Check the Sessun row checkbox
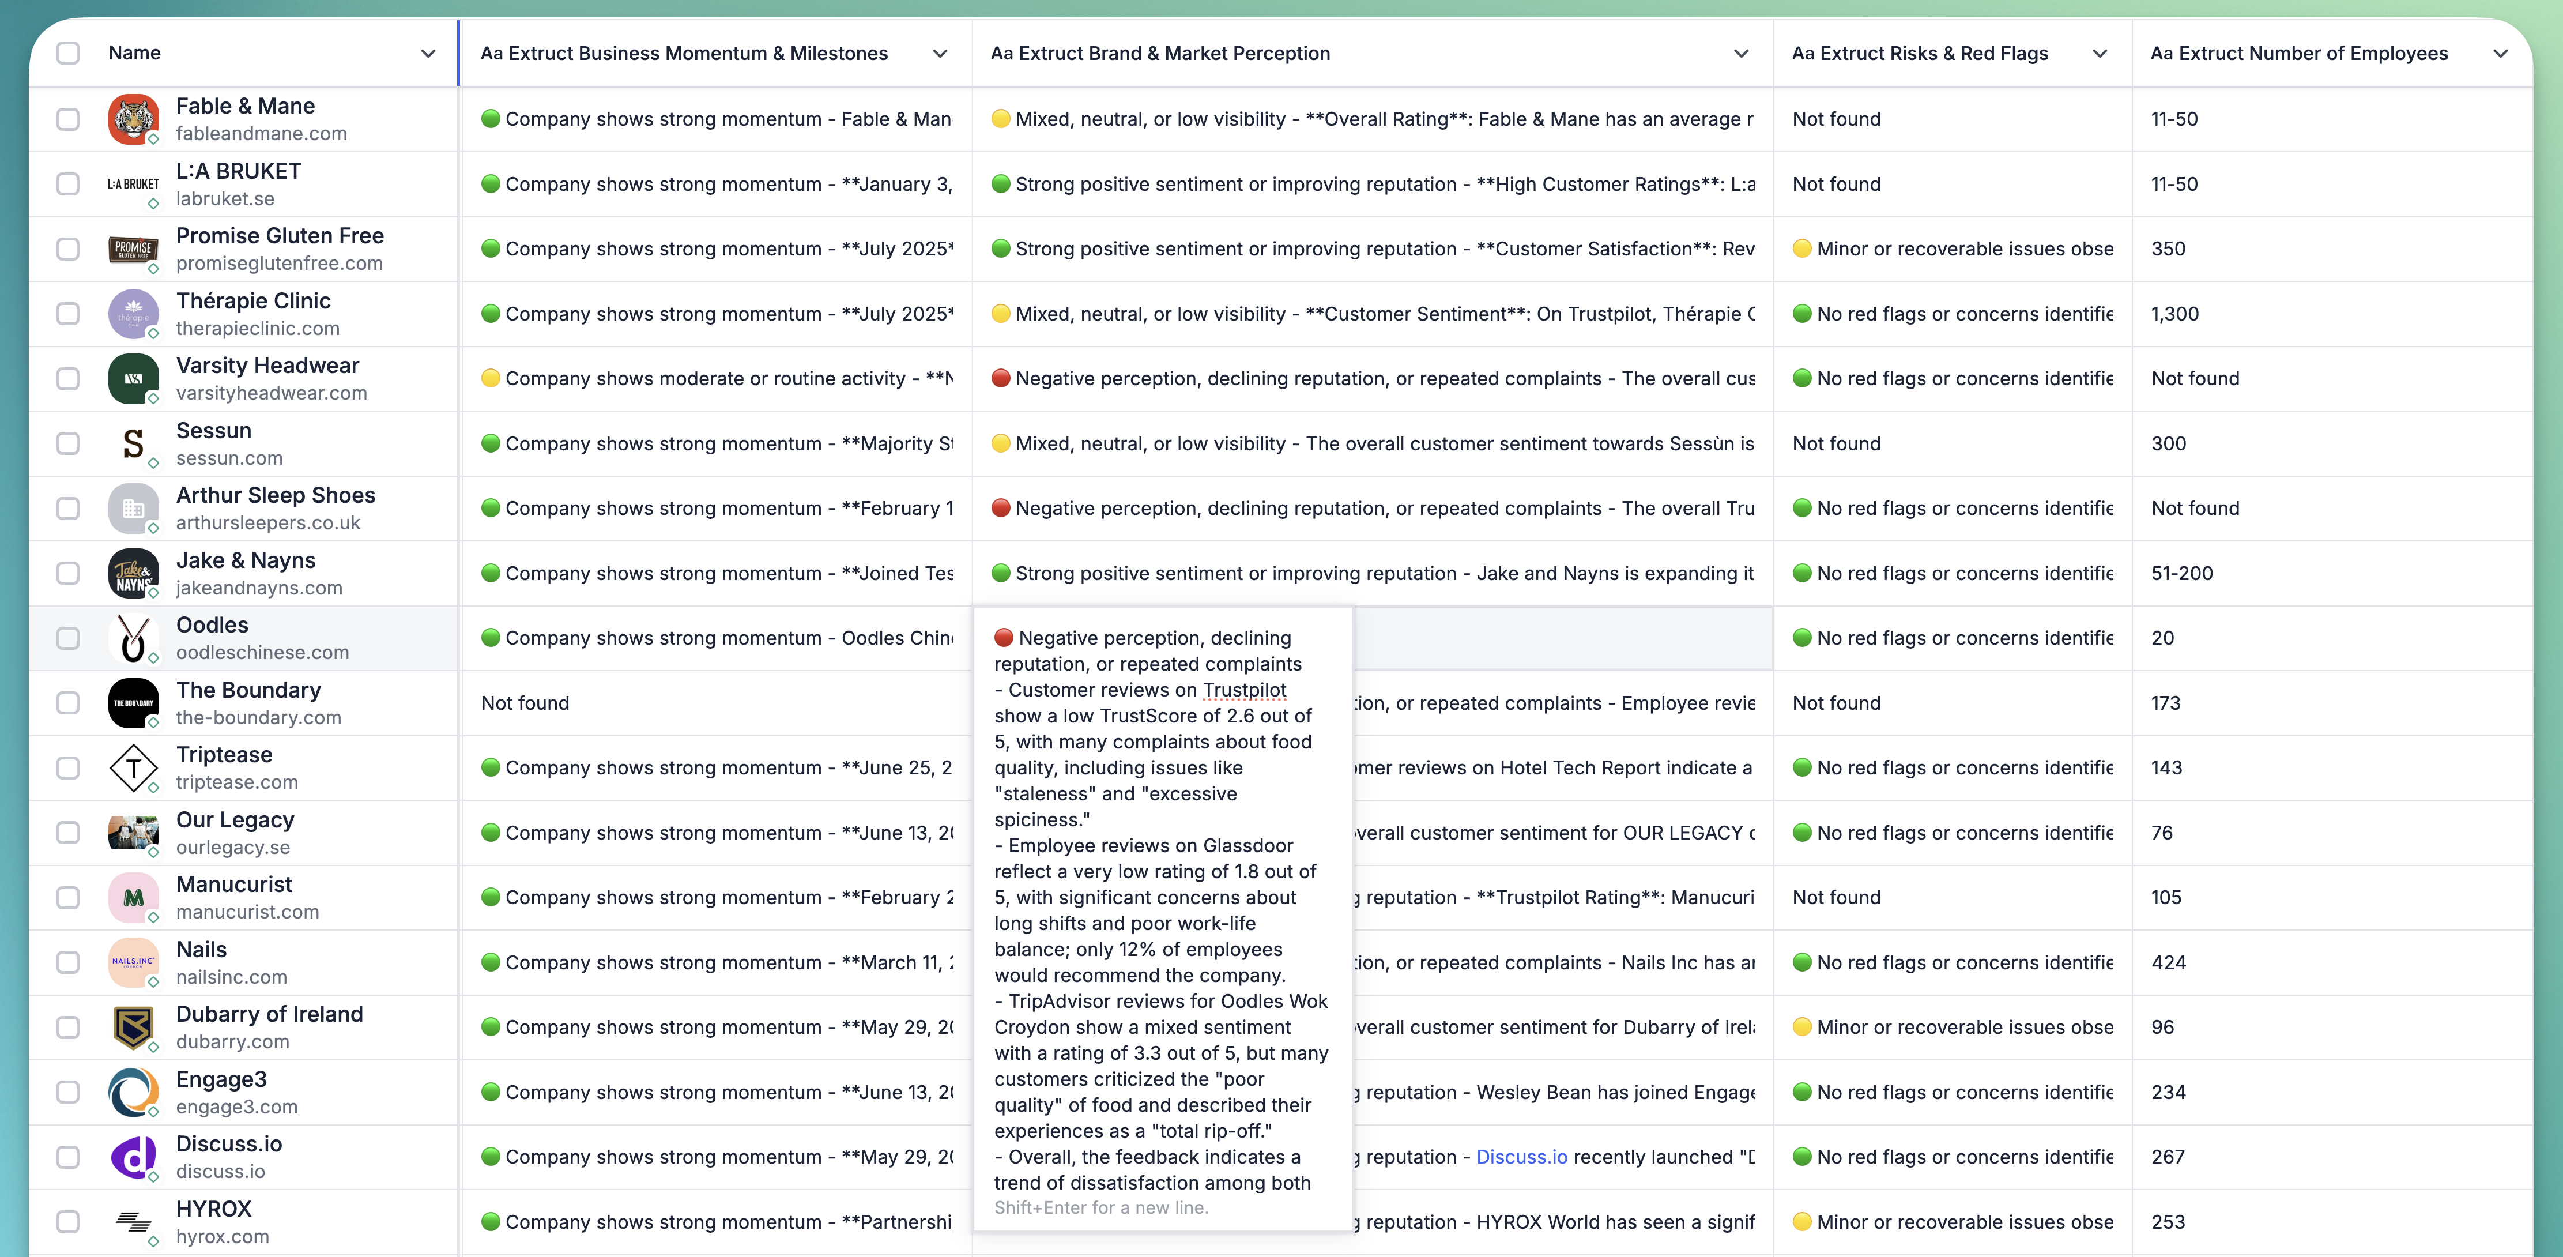2563x1257 pixels. [x=67, y=444]
